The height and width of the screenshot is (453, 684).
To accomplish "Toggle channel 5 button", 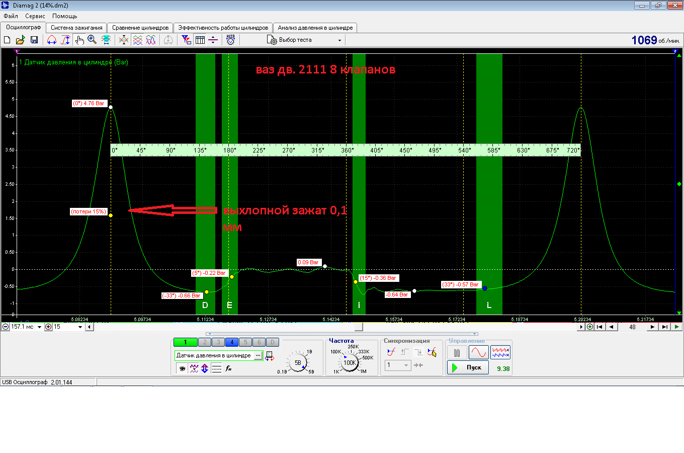I will [245, 342].
